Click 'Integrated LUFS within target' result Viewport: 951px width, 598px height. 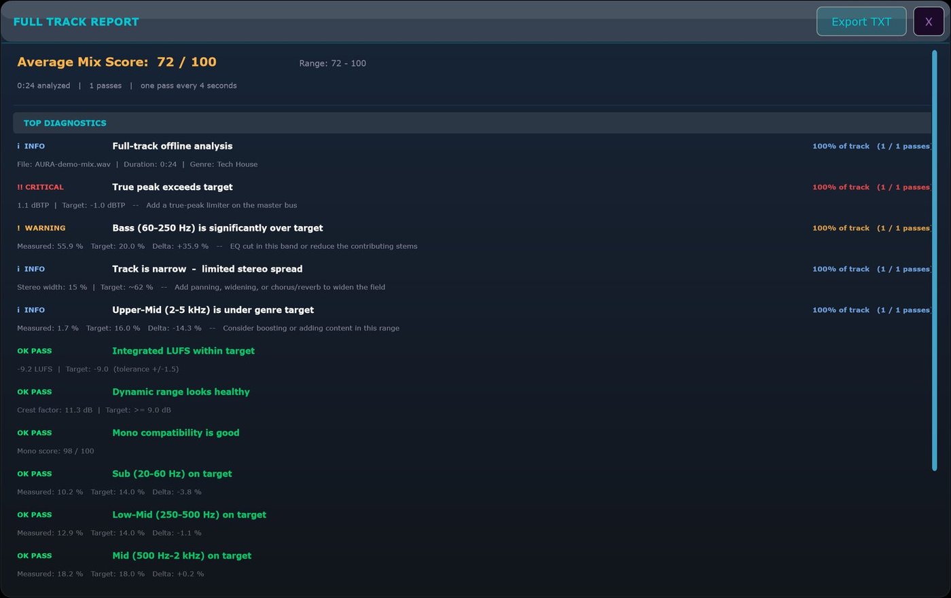(x=183, y=351)
